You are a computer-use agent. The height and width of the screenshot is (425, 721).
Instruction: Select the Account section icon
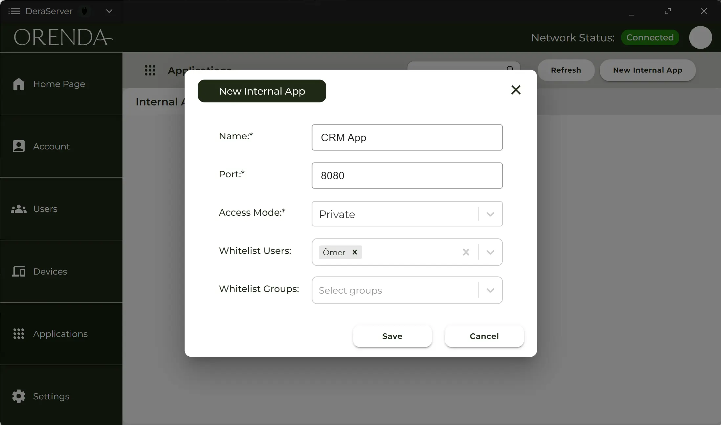pyautogui.click(x=19, y=146)
